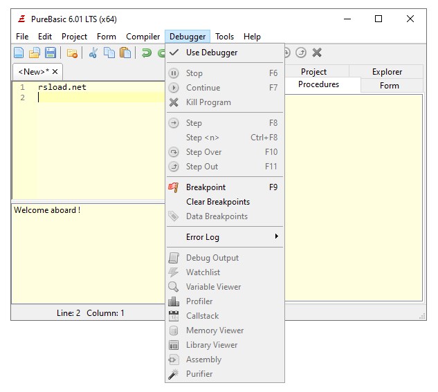
Task: Click the green Undo arrow icon
Action: point(147,53)
